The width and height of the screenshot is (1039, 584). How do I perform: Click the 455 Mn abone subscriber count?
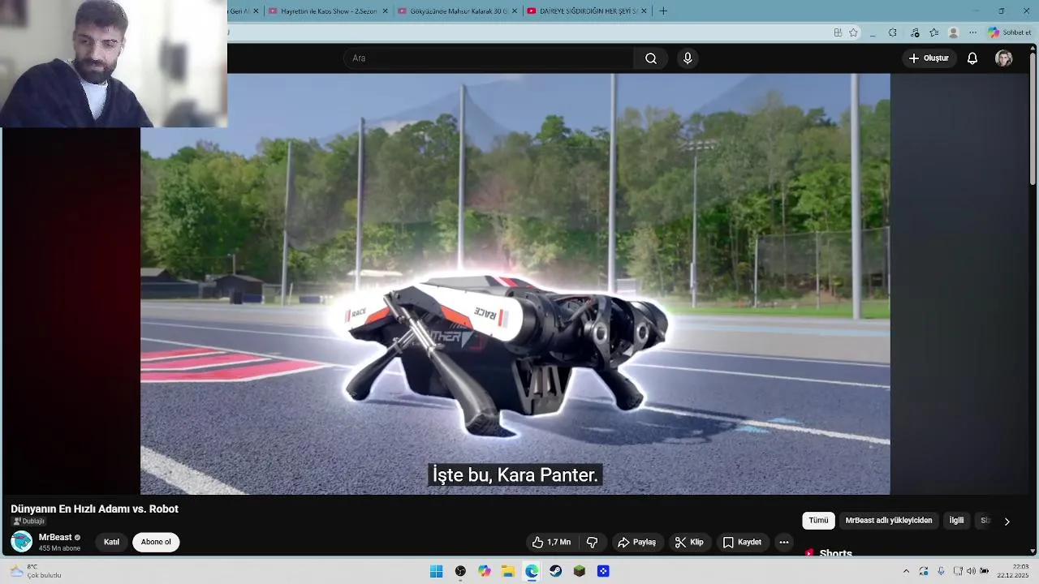coord(59,548)
